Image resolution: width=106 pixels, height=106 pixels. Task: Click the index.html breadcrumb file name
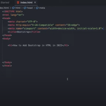pos(4,8)
